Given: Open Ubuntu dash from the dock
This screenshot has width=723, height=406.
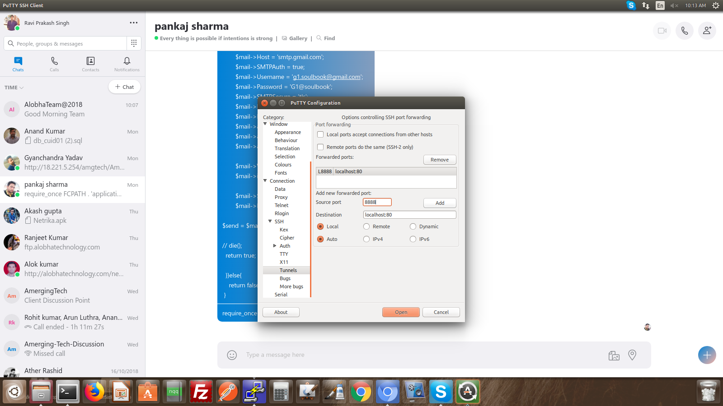Looking at the screenshot, I should (15, 392).
